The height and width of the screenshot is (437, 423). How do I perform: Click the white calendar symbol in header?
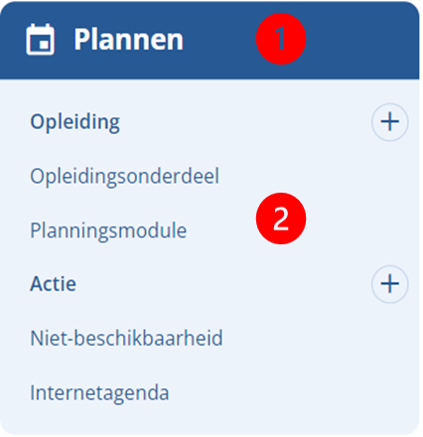(x=40, y=39)
